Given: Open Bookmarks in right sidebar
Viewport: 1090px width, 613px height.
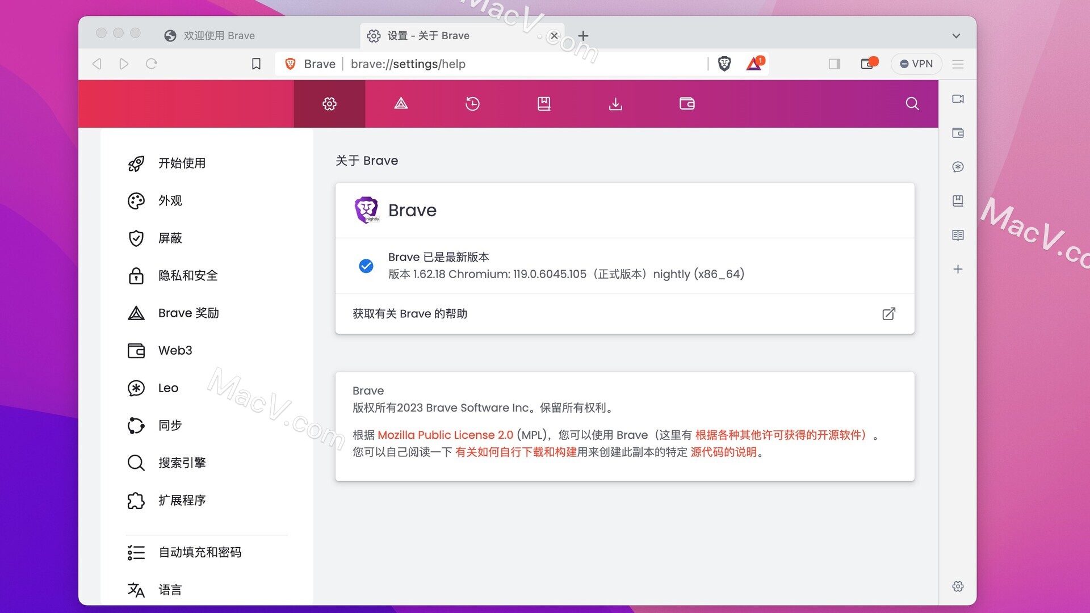Looking at the screenshot, I should pos(958,201).
